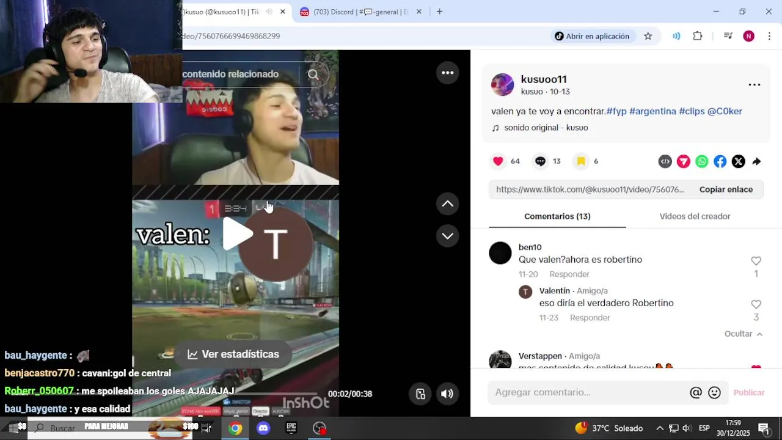Click Abrir en aplicación in the address bar

point(591,36)
